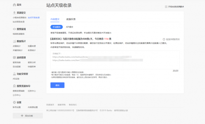This screenshot has height=124, width=205.
Task: Click the 添加功能 button
Action: point(28,116)
